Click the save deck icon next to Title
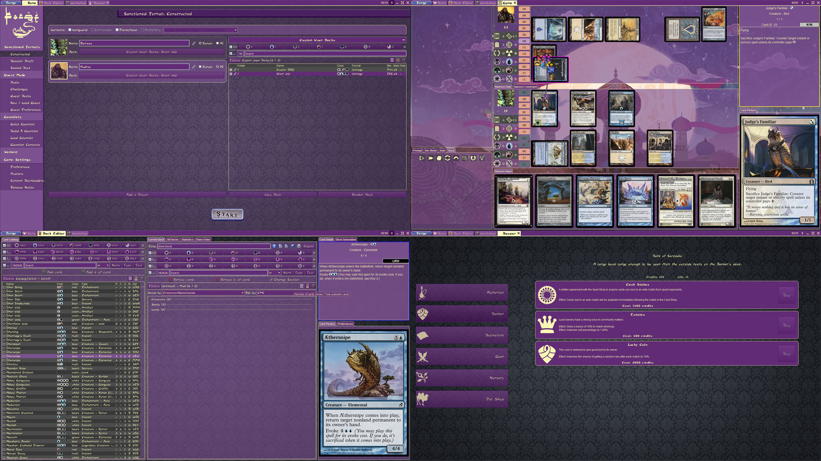The image size is (821, 461). (x=274, y=246)
